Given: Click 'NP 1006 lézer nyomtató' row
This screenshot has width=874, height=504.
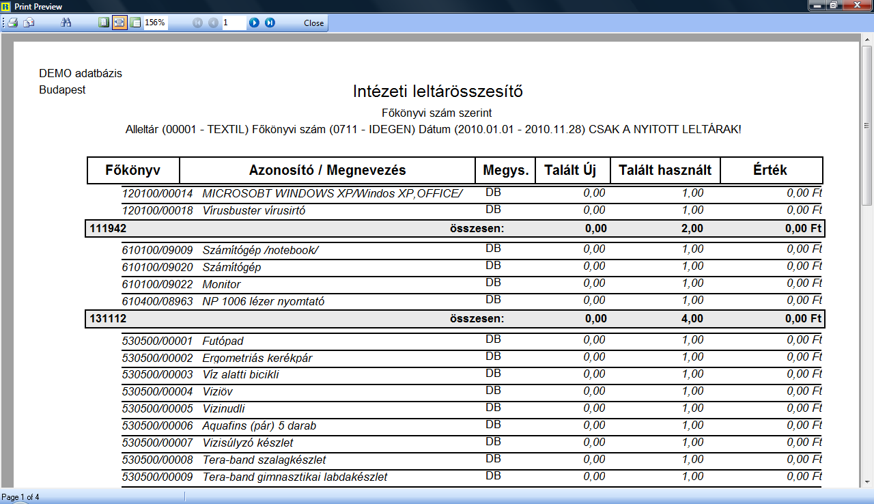Looking at the screenshot, I should 473,301.
